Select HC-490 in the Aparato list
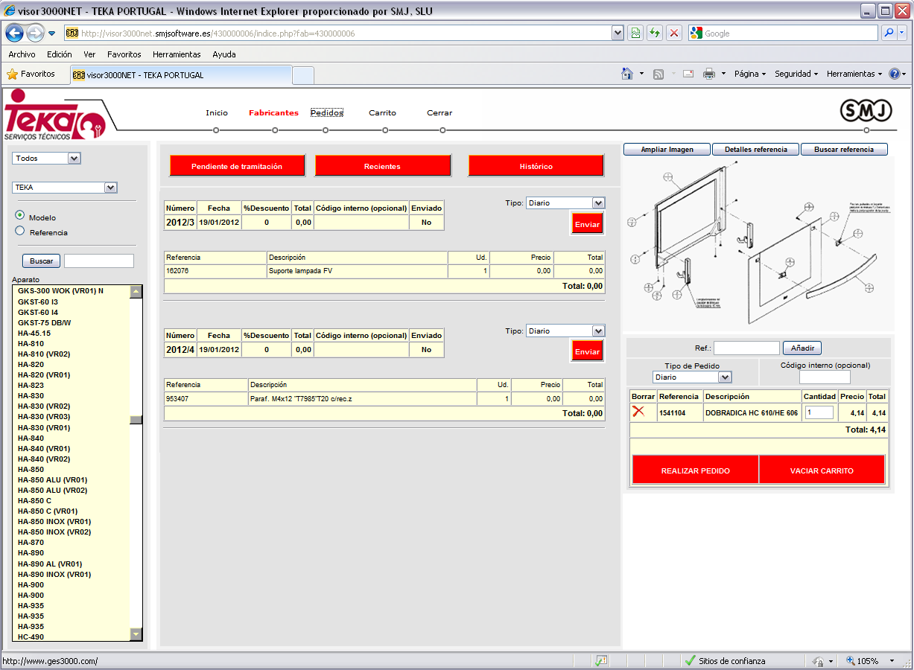Viewport: 914px width, 670px height. click(x=31, y=636)
